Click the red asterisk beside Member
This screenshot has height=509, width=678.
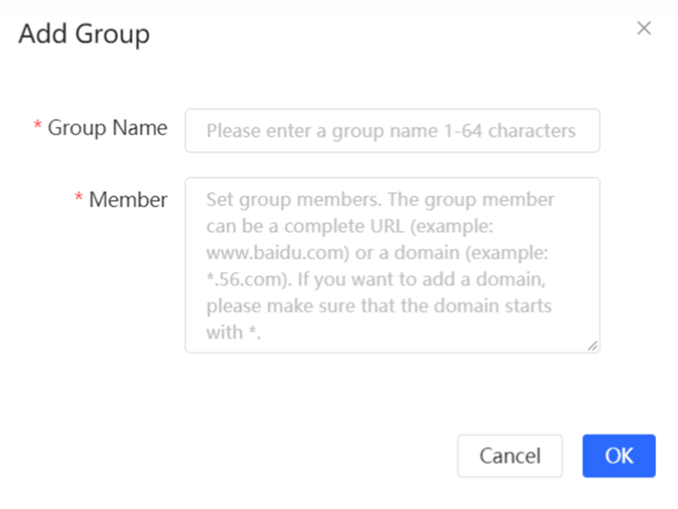tap(79, 197)
